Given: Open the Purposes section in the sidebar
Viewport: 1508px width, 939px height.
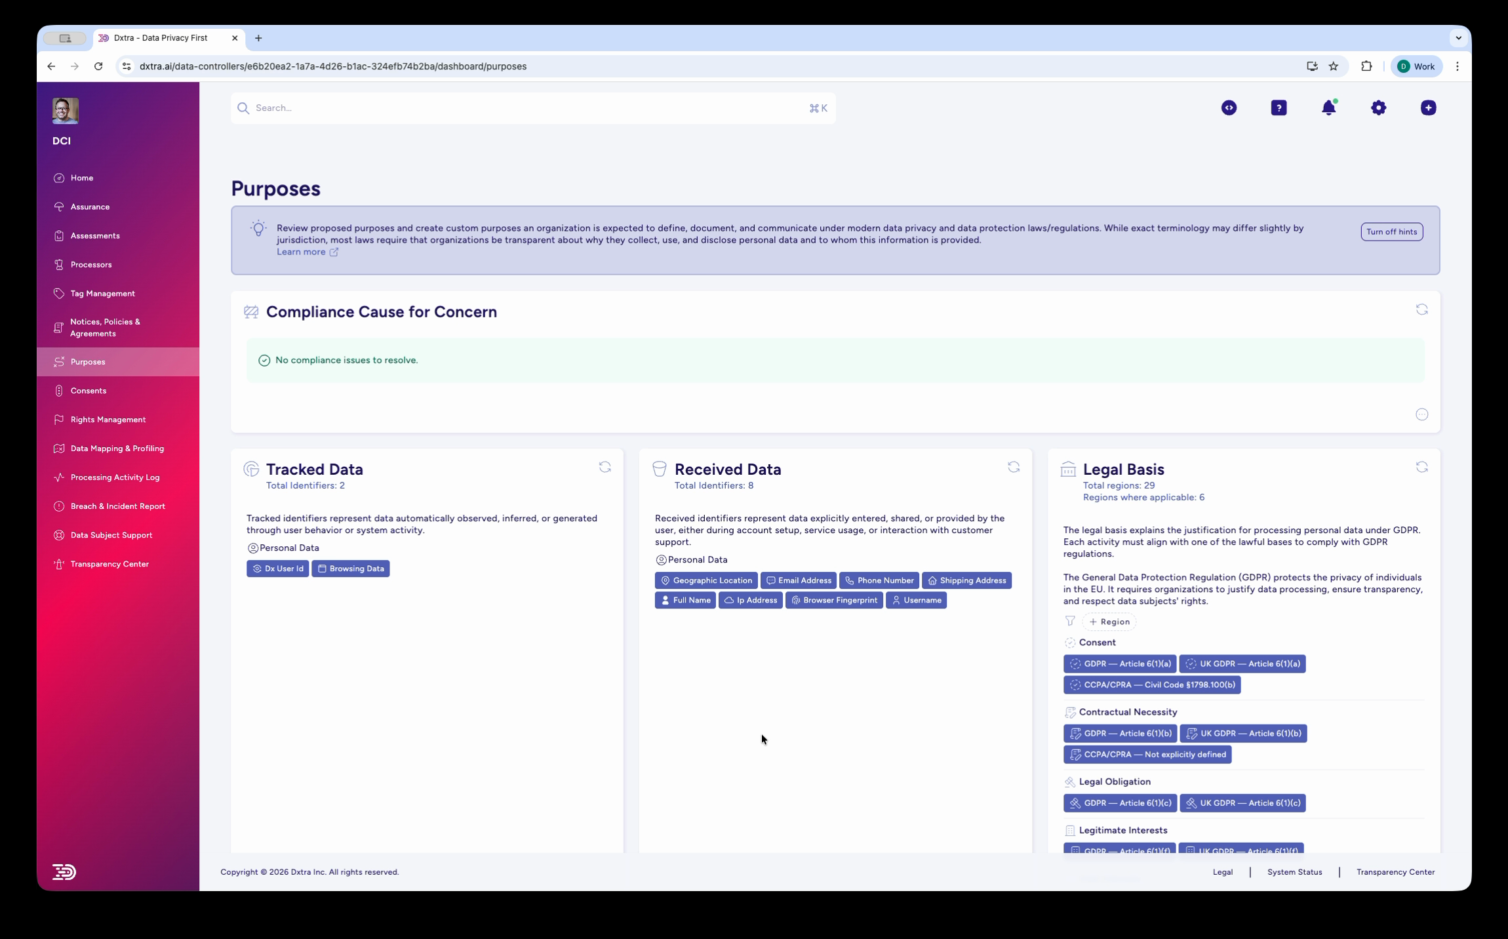Looking at the screenshot, I should click(87, 361).
